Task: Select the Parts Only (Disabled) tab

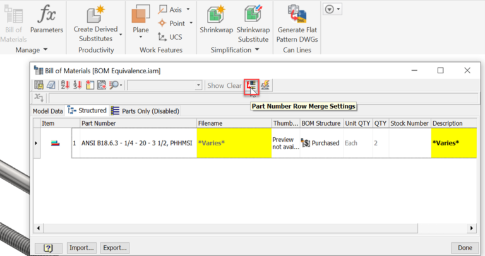Action: (x=145, y=111)
